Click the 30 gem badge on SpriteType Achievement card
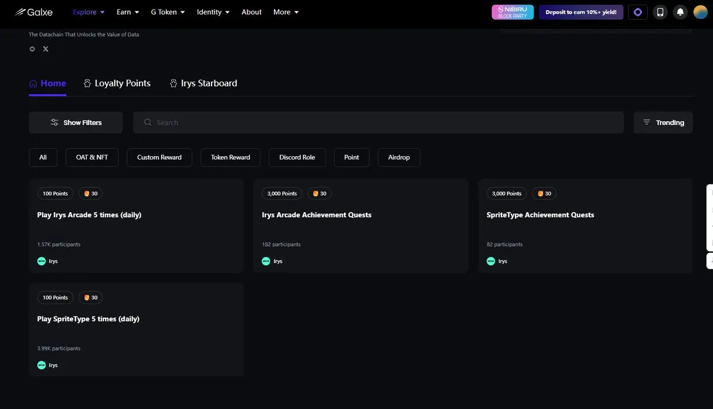Viewport: 713px width, 409px height. point(544,194)
